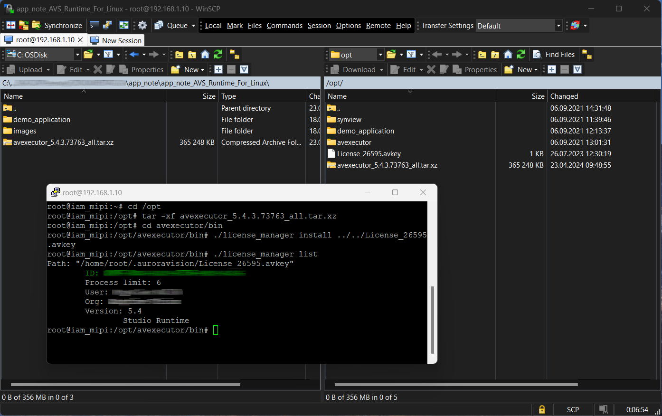This screenshot has width=662, height=416.
Task: Click the local panel horizontal scrollbar
Action: (125, 385)
